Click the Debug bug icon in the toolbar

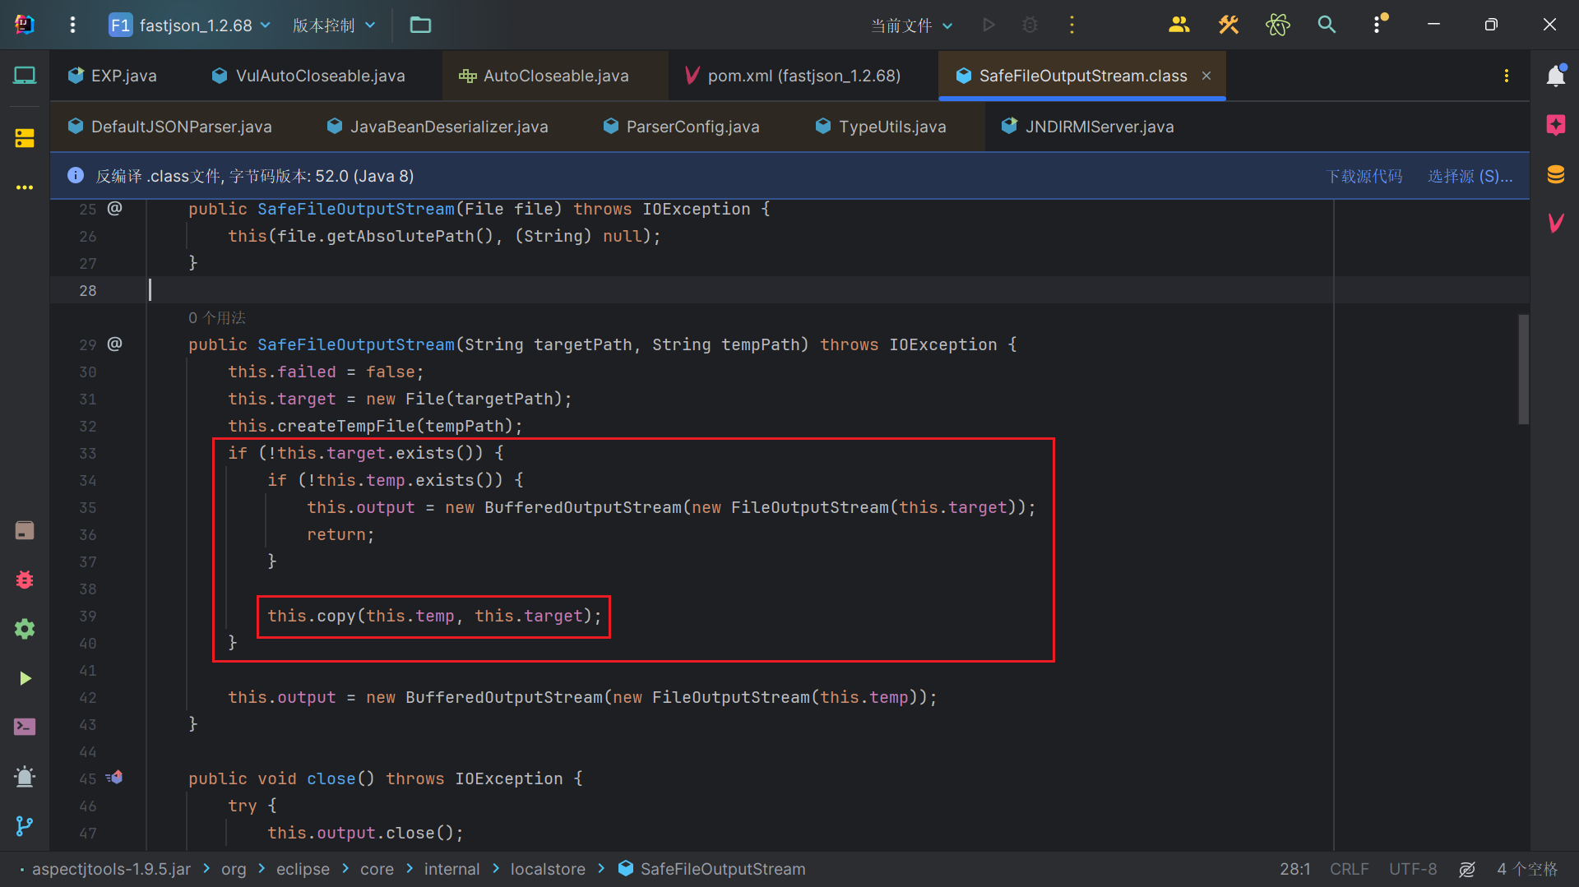coord(1030,25)
